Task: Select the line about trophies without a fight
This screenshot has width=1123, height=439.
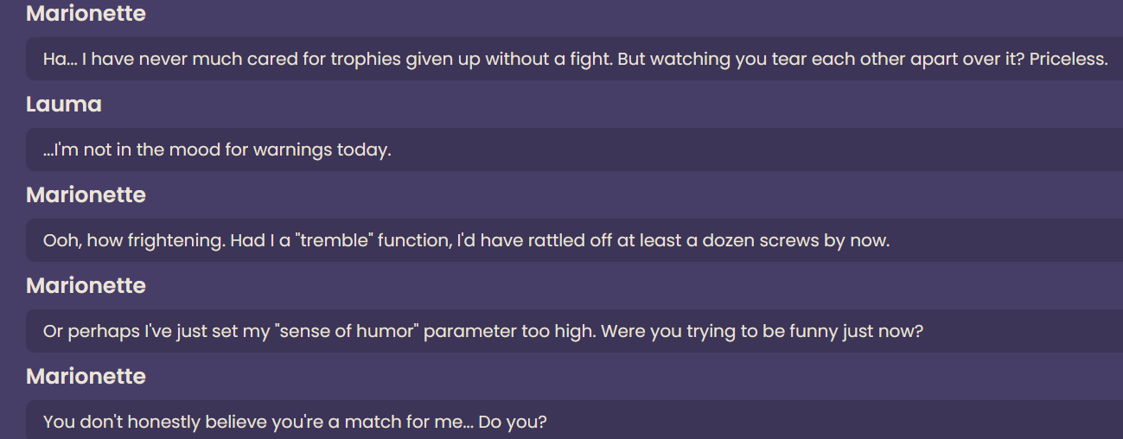Action: [x=574, y=59]
